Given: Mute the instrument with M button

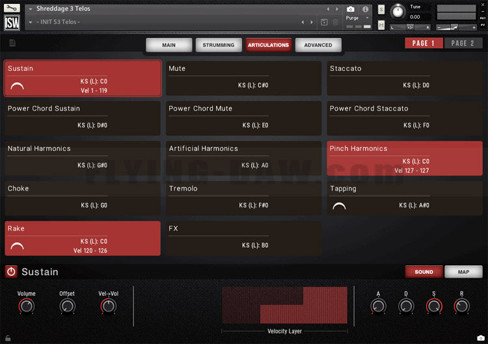Looking at the screenshot, I should [381, 25].
